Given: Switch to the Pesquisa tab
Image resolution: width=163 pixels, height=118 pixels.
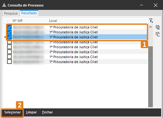Looking at the screenshot, I should [x=11, y=13].
